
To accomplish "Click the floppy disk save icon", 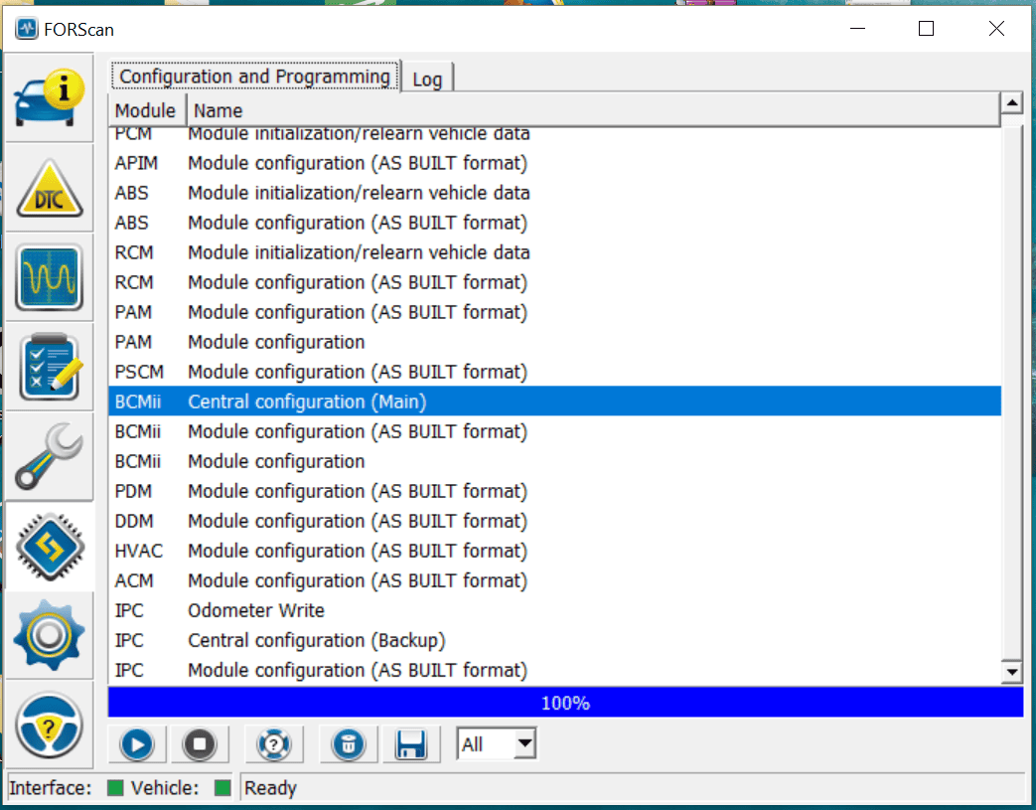I will click(x=411, y=744).
